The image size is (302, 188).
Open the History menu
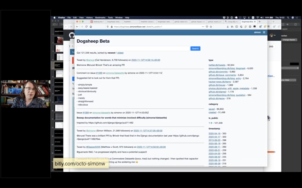click(89, 18)
